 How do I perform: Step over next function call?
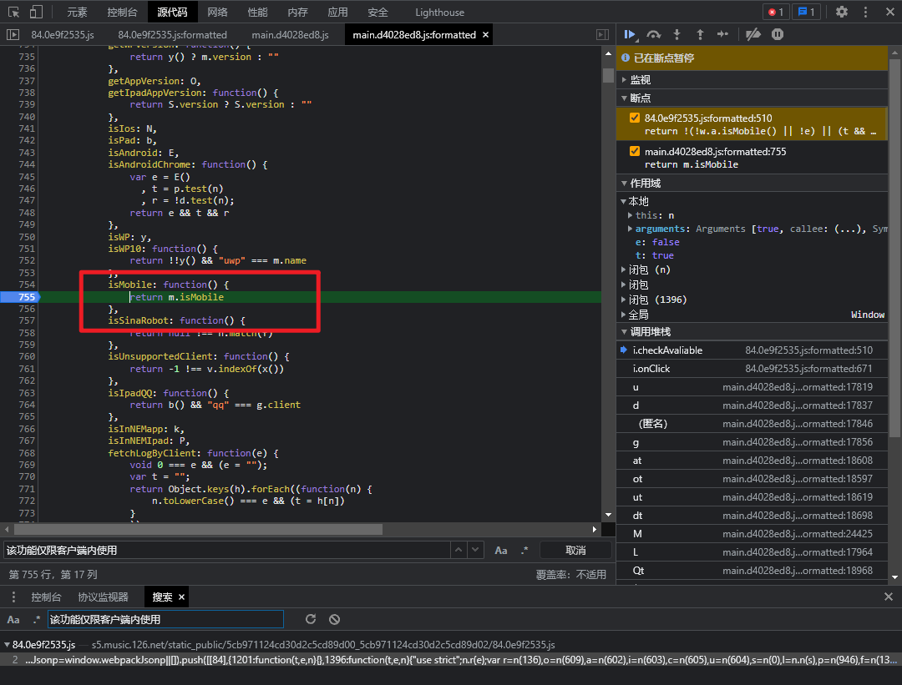click(653, 35)
